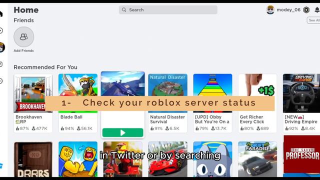Click Obby's 13.7K players icon
Viewport: 320px width, 180px height.
point(213,128)
